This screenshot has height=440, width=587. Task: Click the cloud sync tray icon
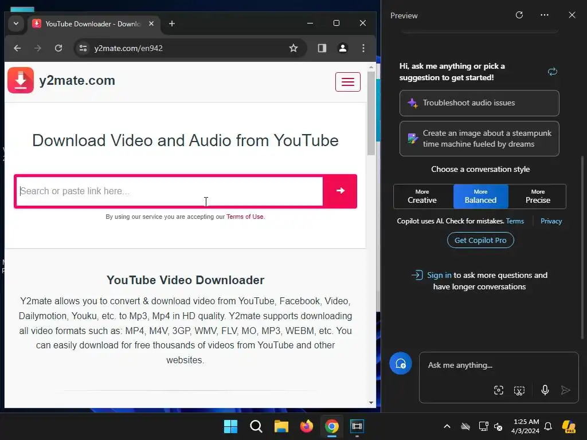465,426
